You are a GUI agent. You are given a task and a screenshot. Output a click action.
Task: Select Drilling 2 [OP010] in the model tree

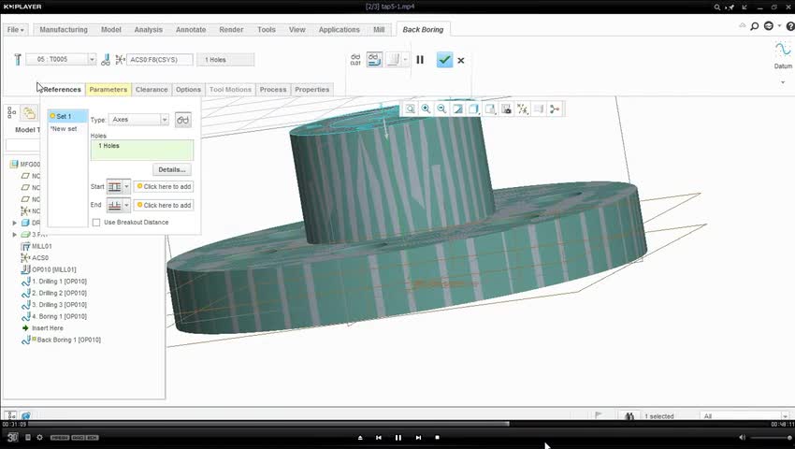(60, 293)
